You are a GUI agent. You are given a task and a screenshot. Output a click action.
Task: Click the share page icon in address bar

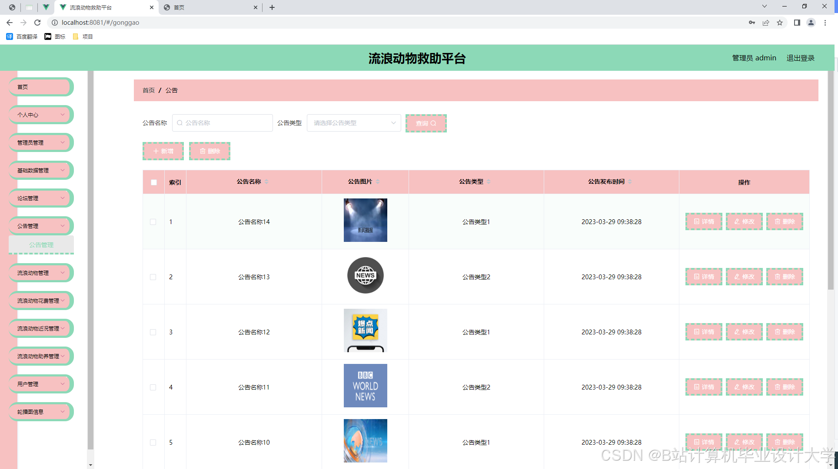pos(766,23)
